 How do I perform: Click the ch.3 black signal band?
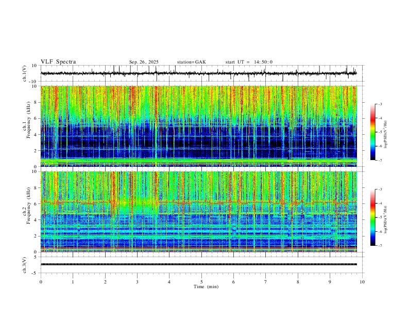point(199,264)
